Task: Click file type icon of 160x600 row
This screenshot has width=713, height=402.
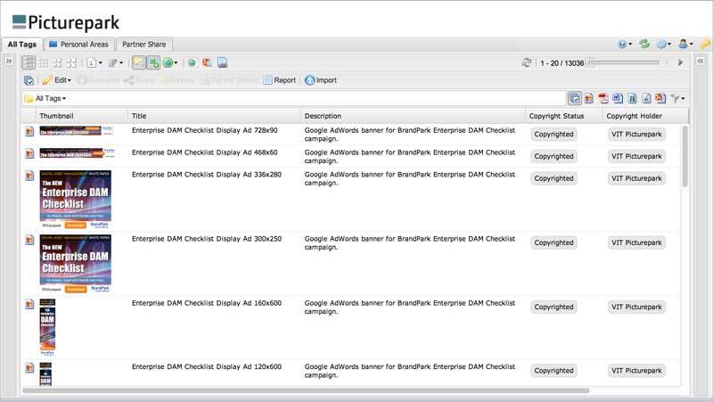Action: (29, 304)
